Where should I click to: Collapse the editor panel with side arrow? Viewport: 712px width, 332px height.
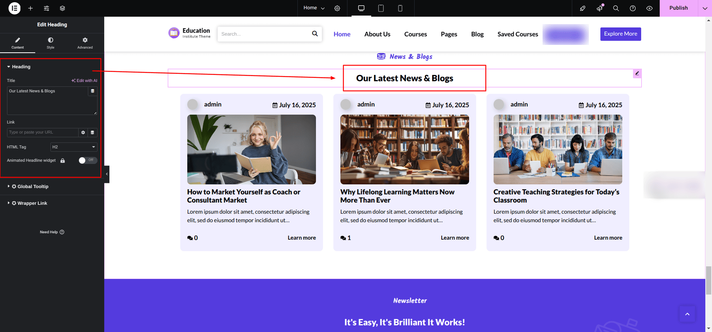tap(107, 174)
